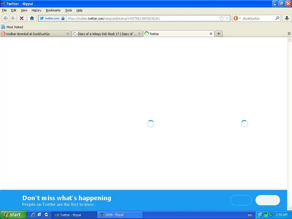Go forward one page

pyautogui.click(x=13, y=18)
